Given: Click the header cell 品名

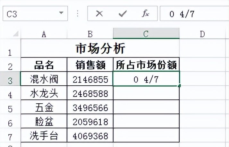Looking at the screenshot, I should (44, 65).
